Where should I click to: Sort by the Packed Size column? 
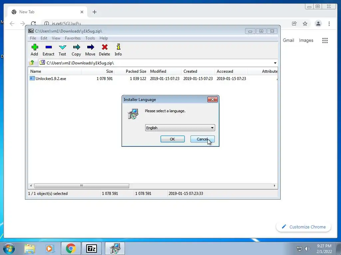click(x=131, y=71)
